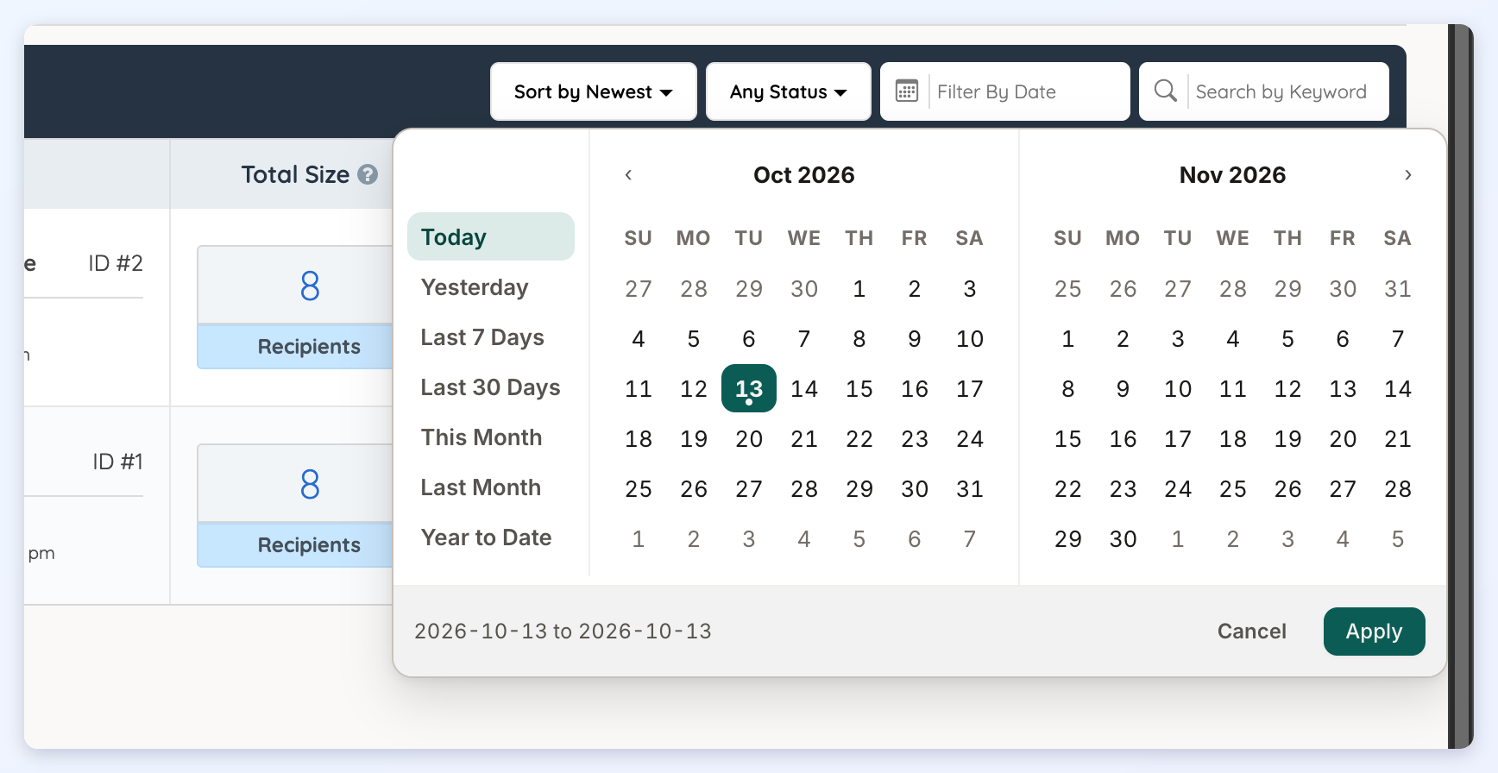Choose October 9 in the calendar

click(915, 339)
